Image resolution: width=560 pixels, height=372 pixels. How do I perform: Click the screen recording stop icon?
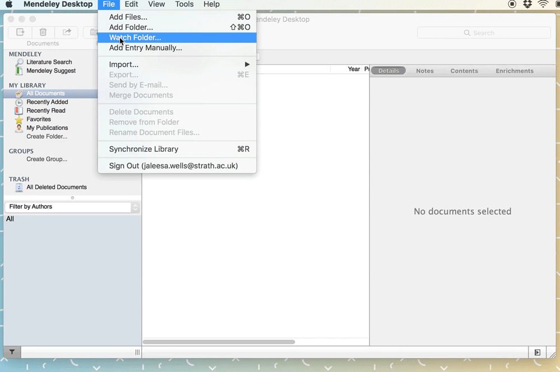coord(512,4)
